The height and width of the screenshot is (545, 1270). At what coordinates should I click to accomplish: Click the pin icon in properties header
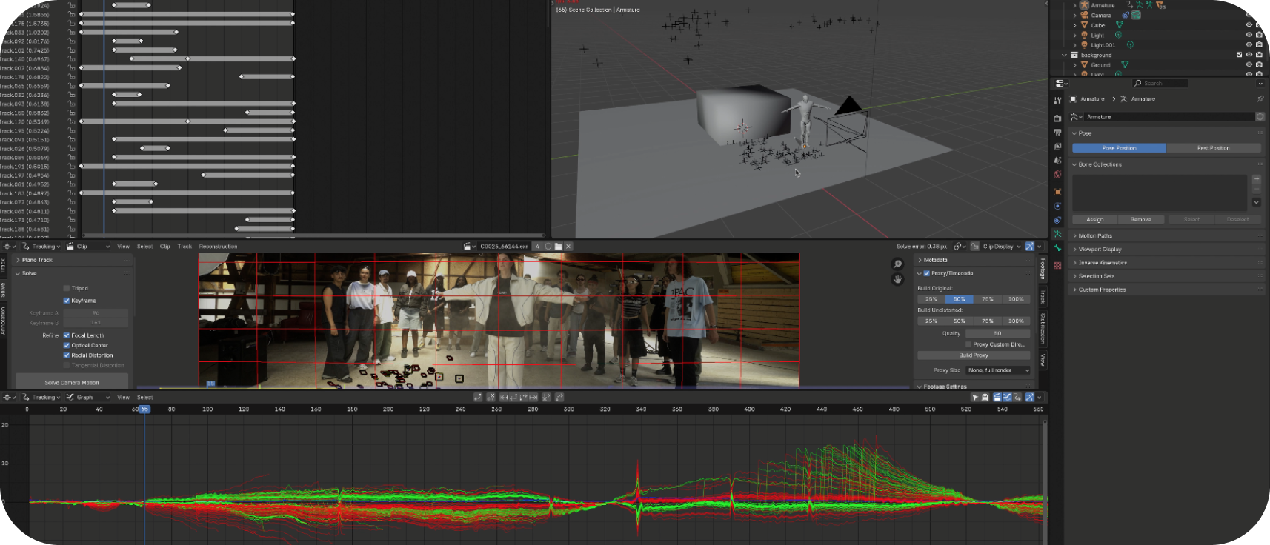[1260, 98]
